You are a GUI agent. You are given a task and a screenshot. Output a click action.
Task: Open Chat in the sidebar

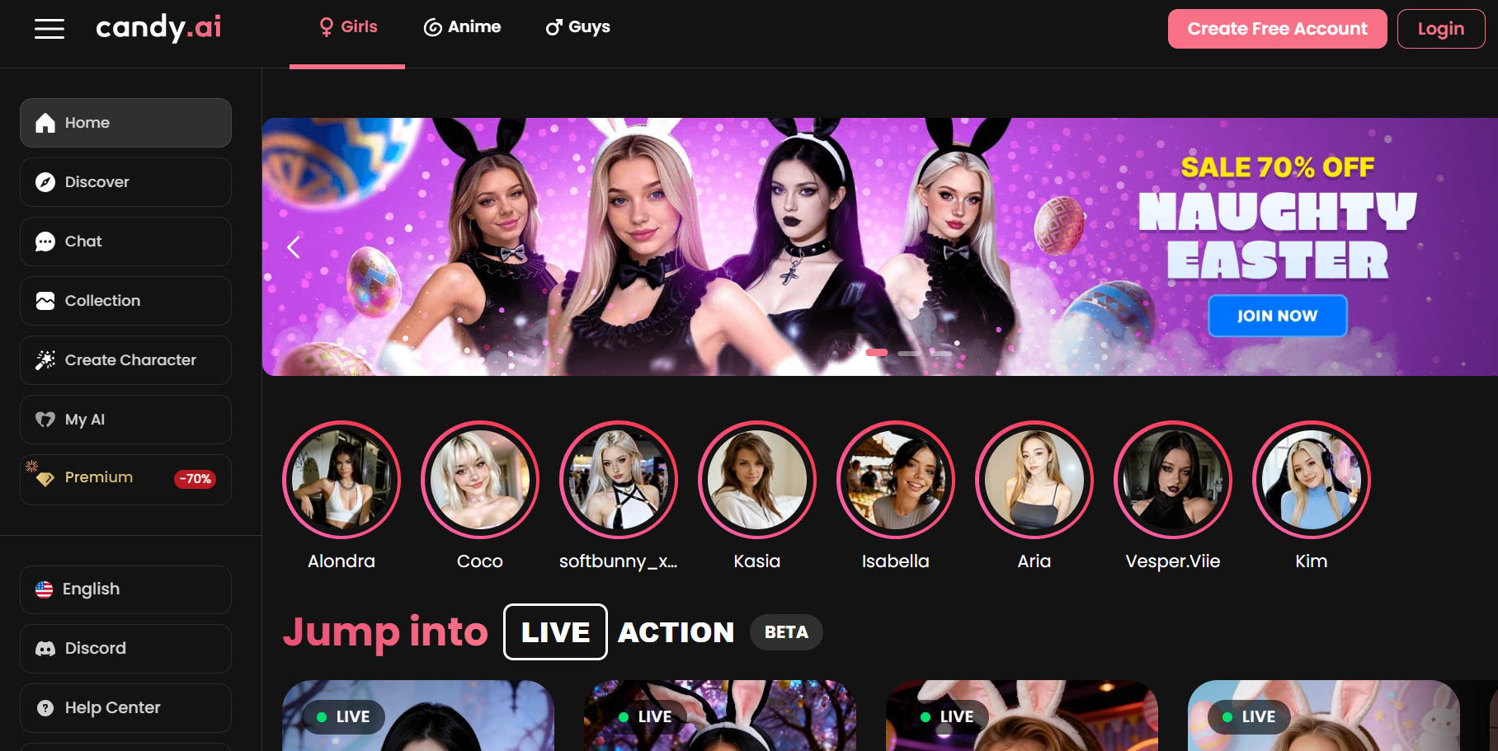tap(125, 242)
